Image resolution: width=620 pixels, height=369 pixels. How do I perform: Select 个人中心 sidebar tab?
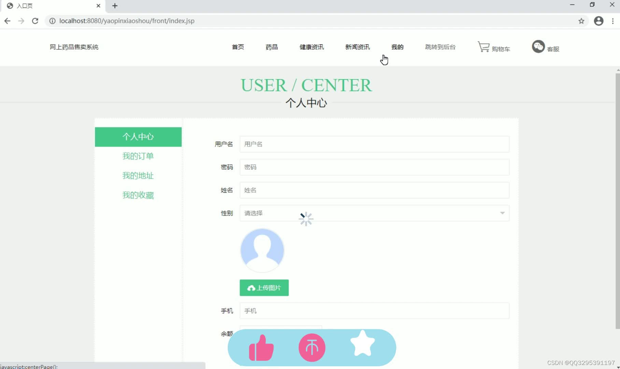(138, 137)
